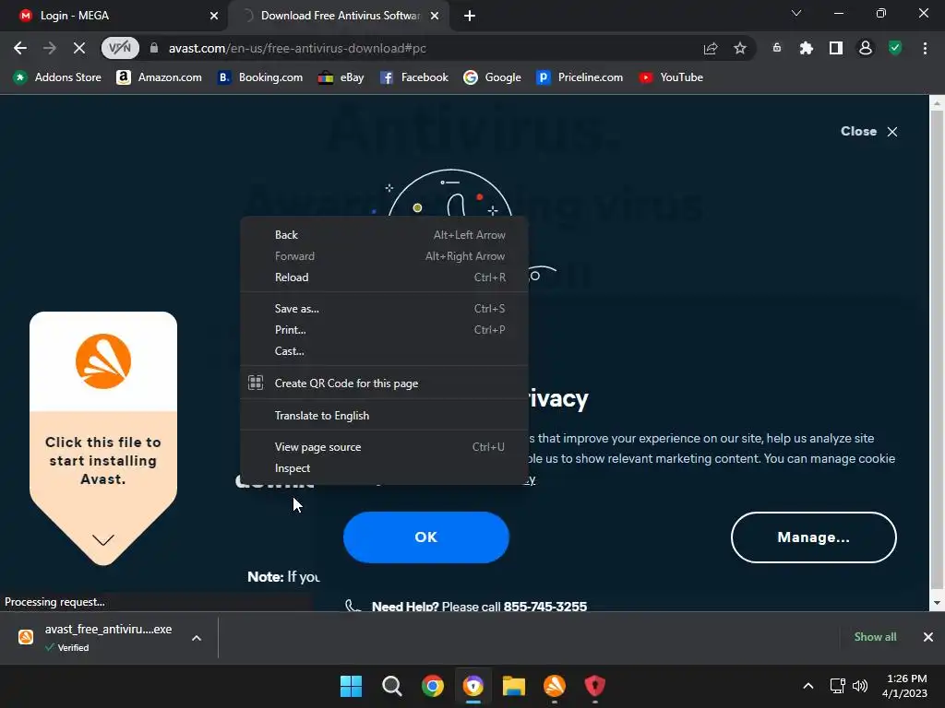Open Avast Antivirus taskbar icon

tap(555, 686)
